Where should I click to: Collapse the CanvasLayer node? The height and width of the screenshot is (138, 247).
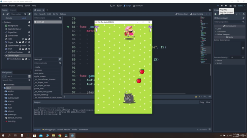(4, 56)
